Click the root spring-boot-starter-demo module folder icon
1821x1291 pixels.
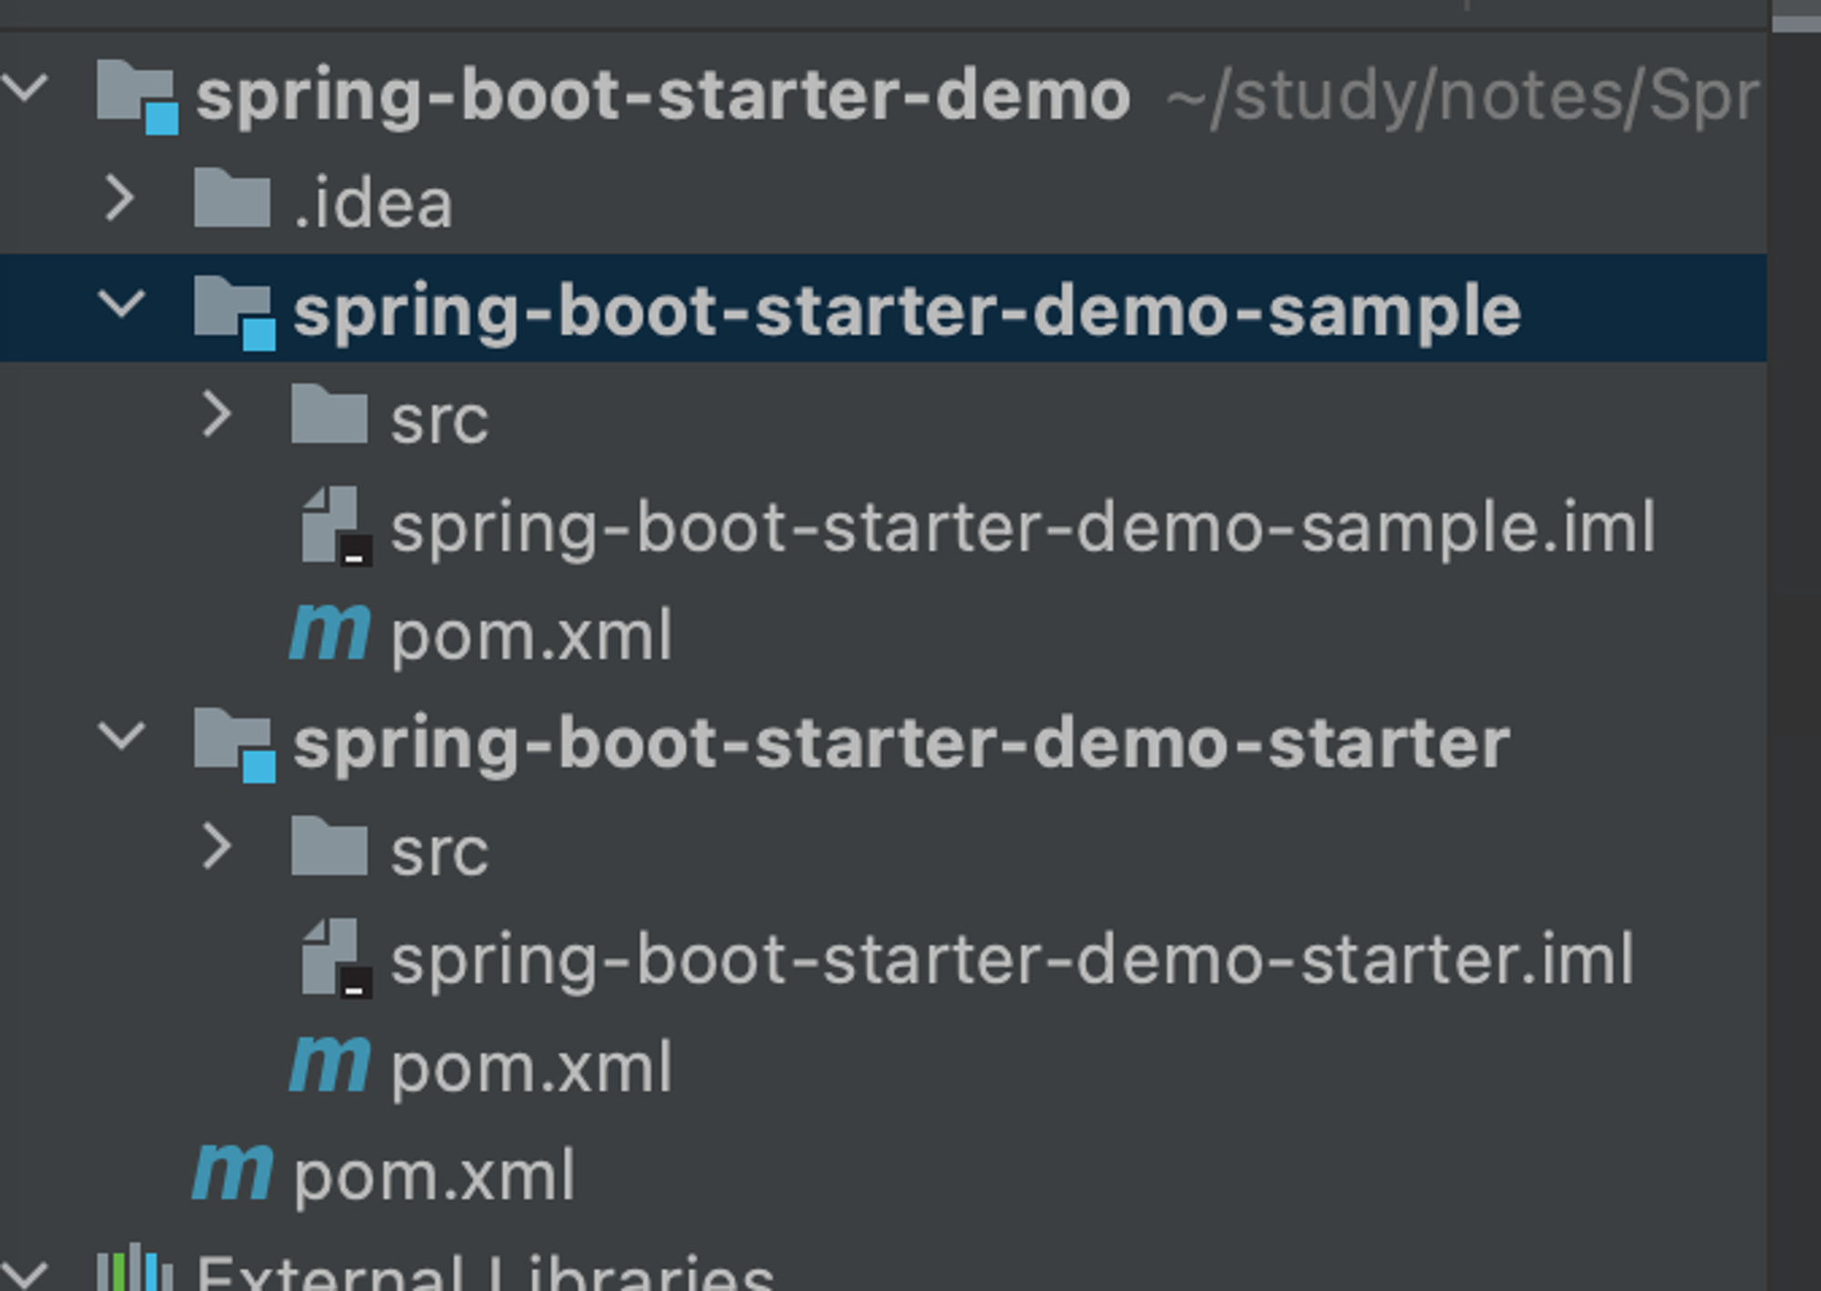[x=137, y=96]
